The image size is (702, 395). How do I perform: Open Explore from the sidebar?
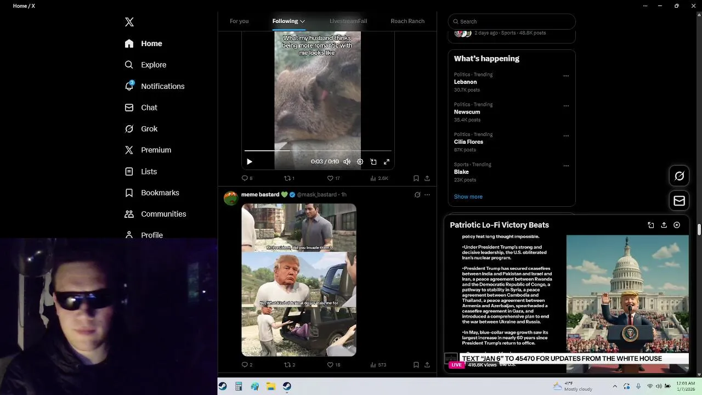145,65
